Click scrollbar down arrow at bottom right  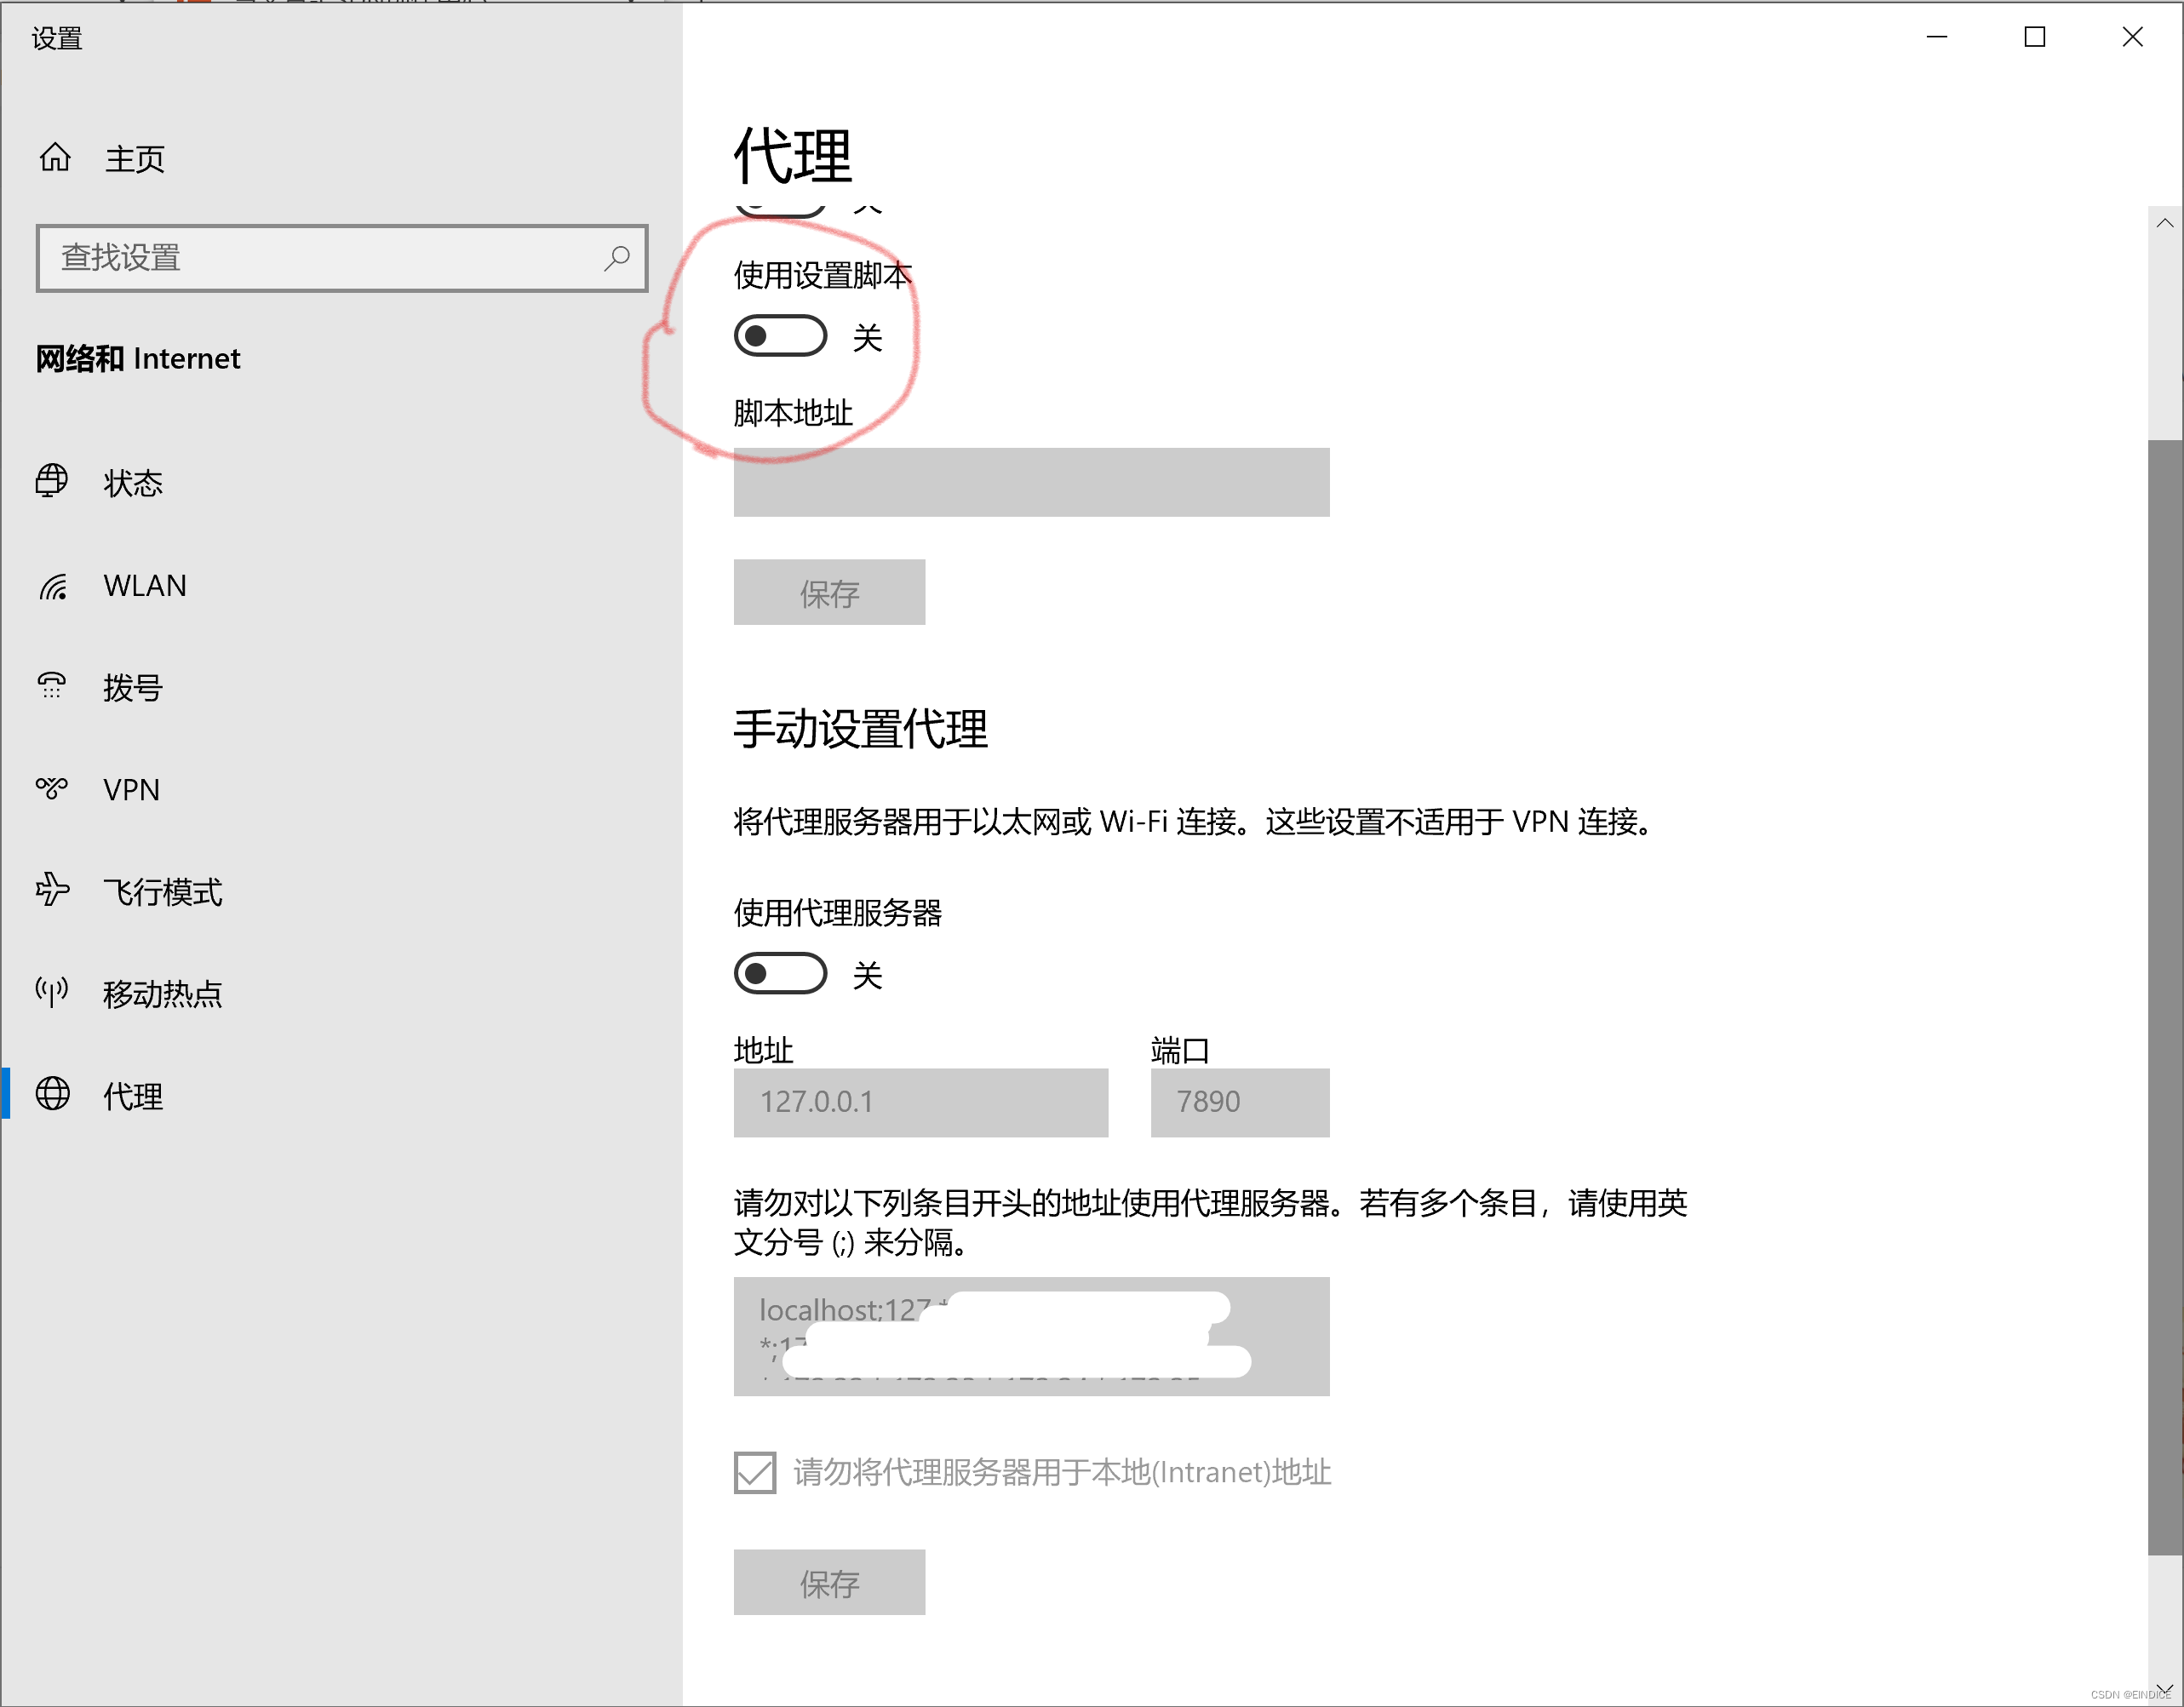tap(2164, 1688)
